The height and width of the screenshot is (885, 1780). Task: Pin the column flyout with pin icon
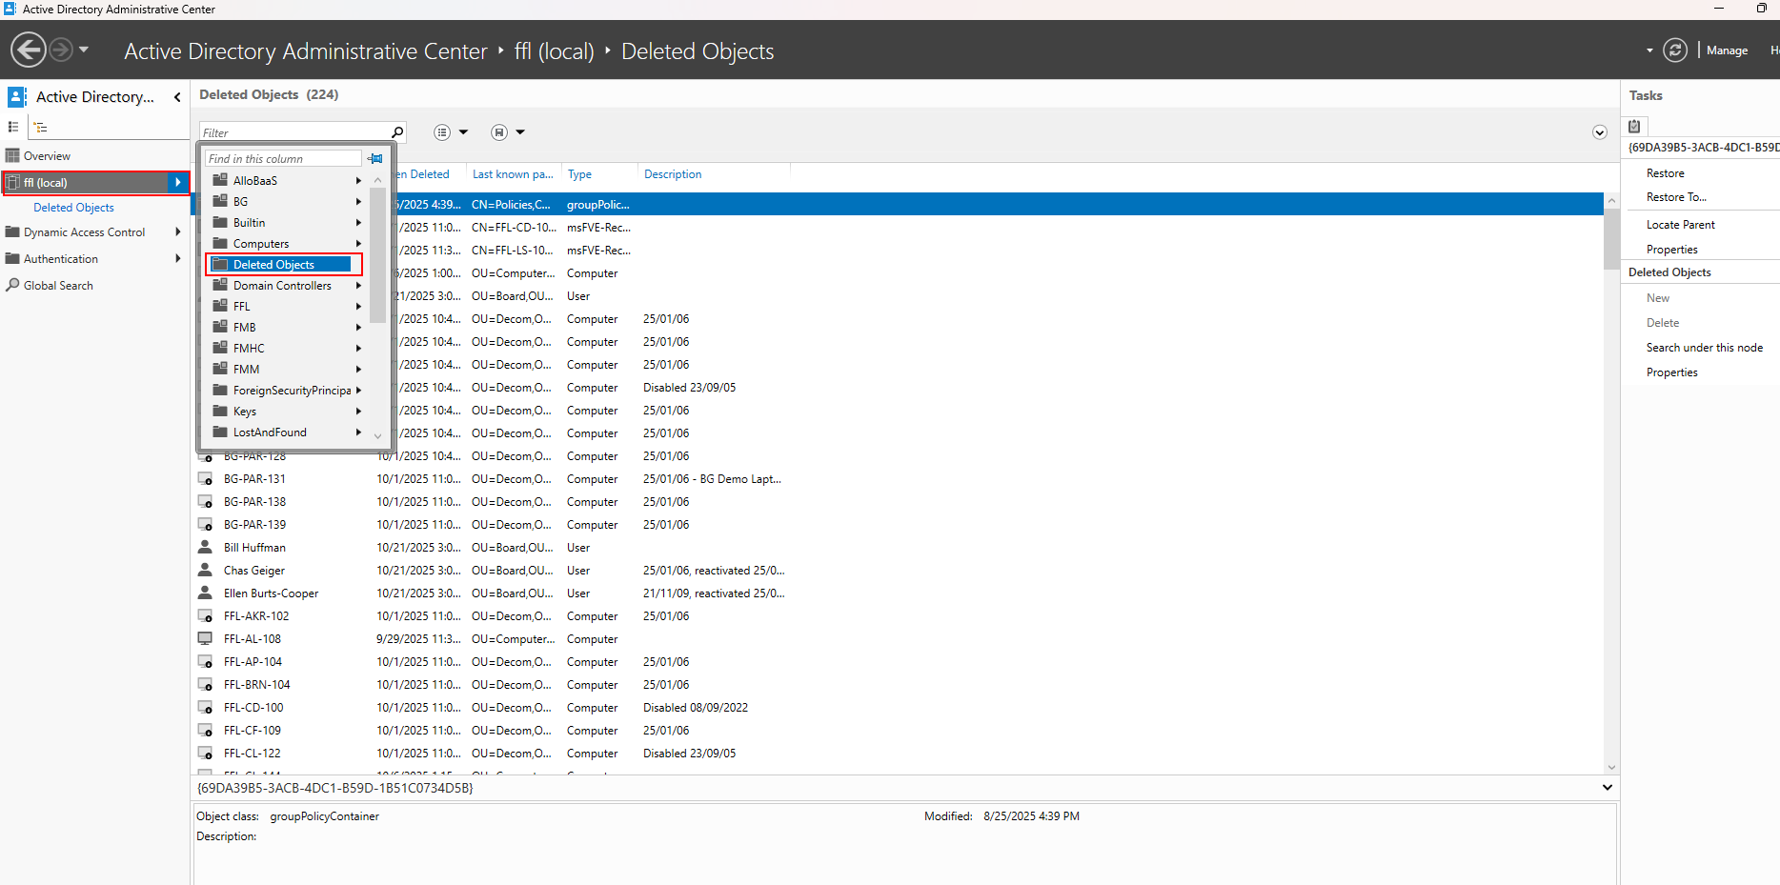375,159
